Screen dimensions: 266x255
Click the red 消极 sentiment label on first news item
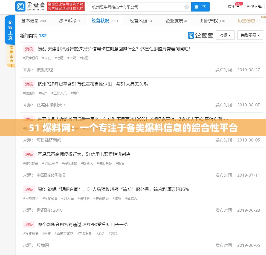(29, 49)
